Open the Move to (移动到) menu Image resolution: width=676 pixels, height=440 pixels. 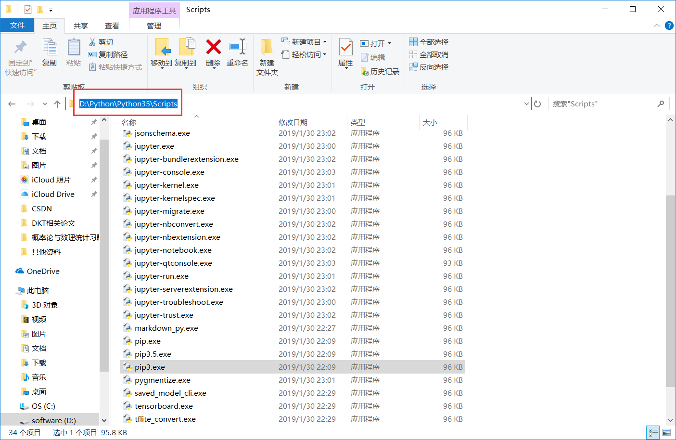161,53
